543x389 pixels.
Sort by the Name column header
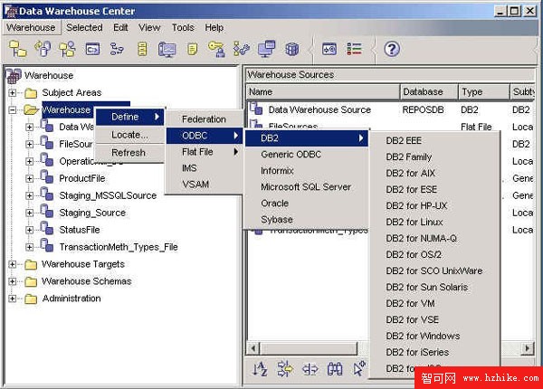(323, 91)
